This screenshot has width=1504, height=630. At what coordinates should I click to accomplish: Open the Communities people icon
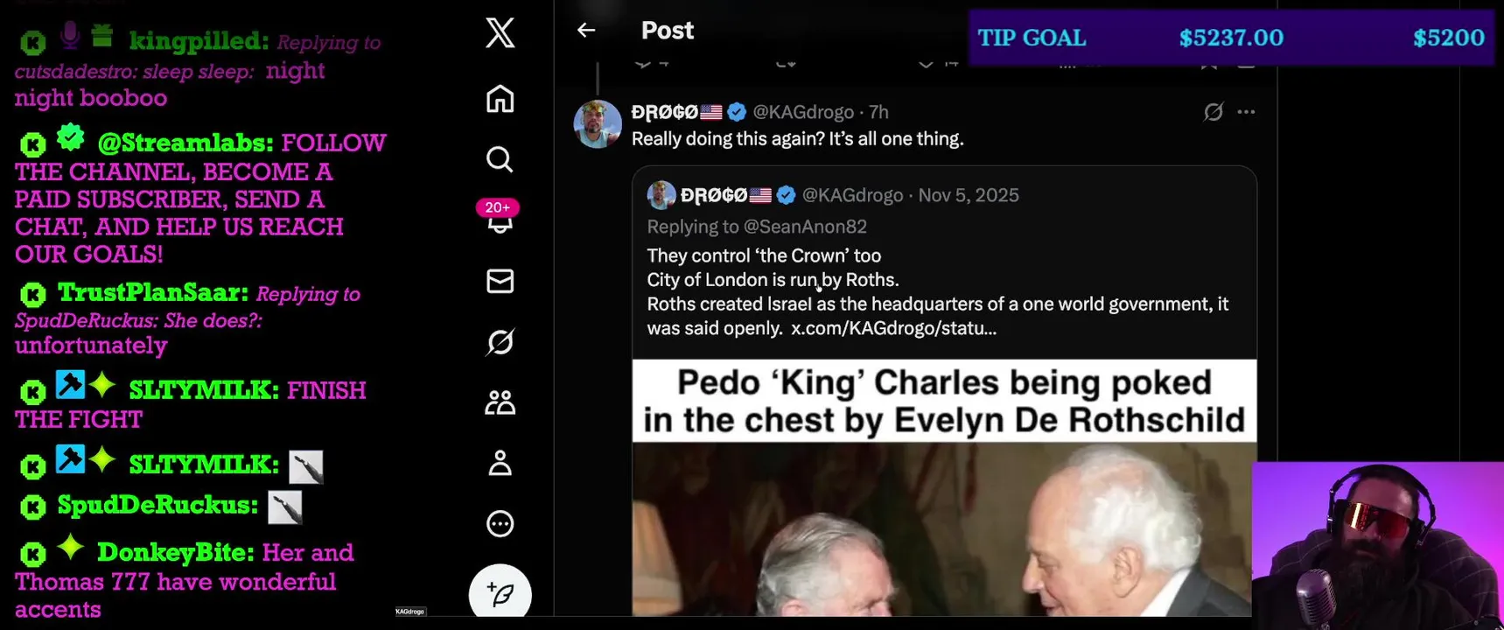tap(500, 402)
